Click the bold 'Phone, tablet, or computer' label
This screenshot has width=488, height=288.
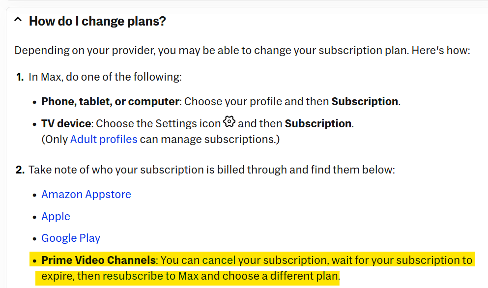pyautogui.click(x=110, y=102)
